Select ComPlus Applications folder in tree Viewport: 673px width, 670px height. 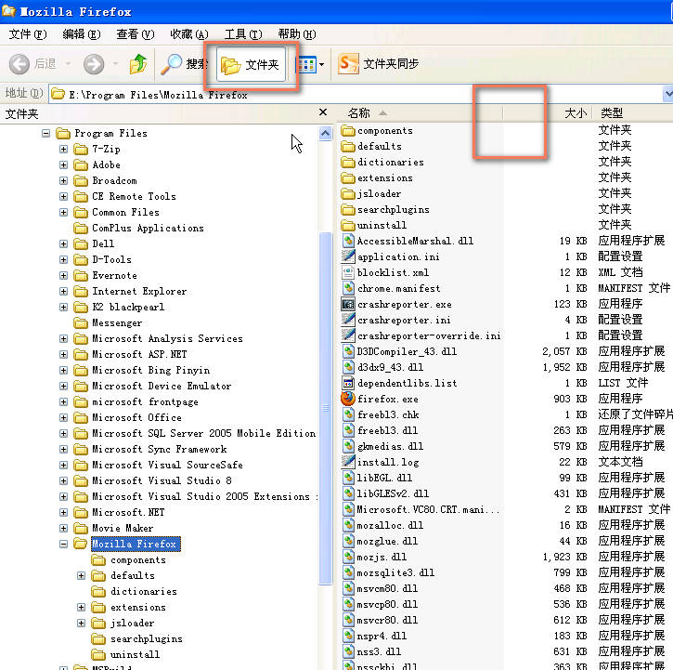click(x=148, y=229)
